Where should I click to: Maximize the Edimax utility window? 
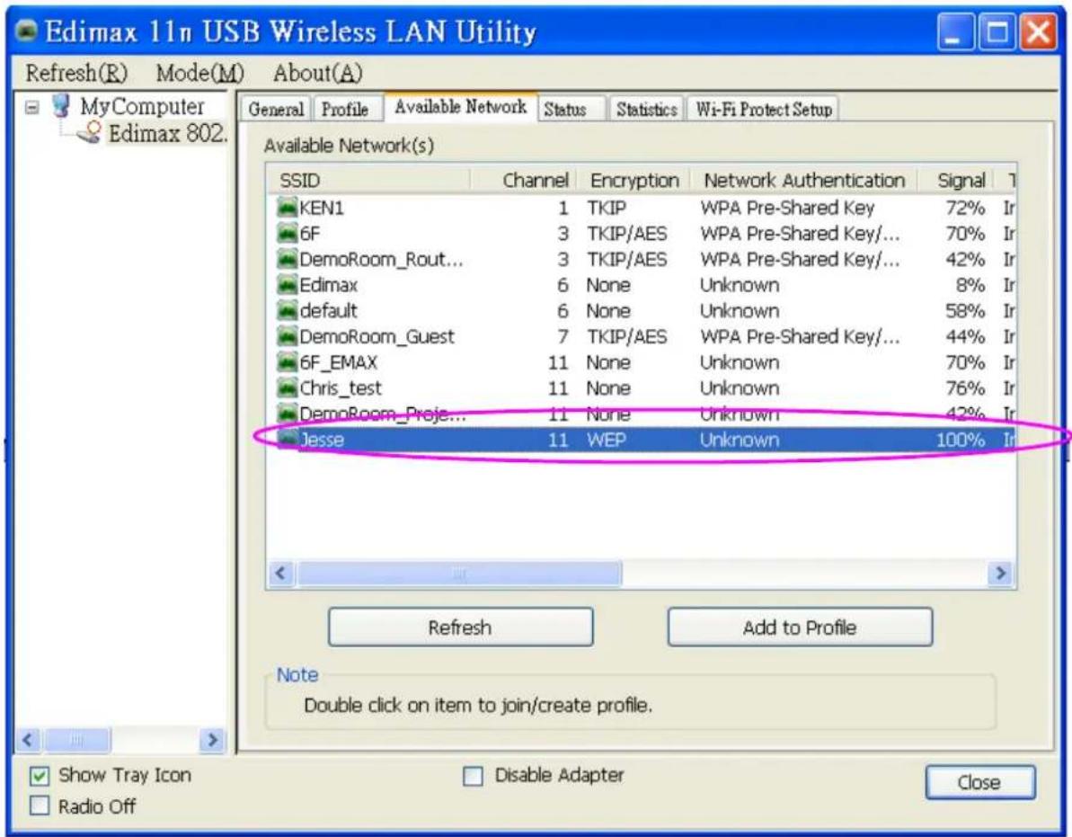pos(997,32)
